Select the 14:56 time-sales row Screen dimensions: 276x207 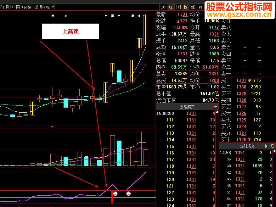coord(246,153)
